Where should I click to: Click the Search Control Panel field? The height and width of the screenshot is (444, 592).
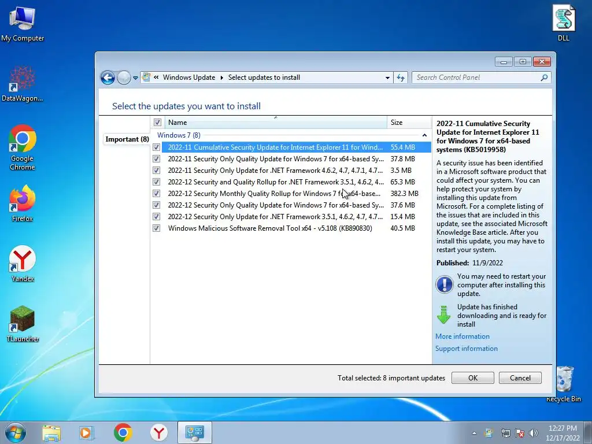coord(481,77)
